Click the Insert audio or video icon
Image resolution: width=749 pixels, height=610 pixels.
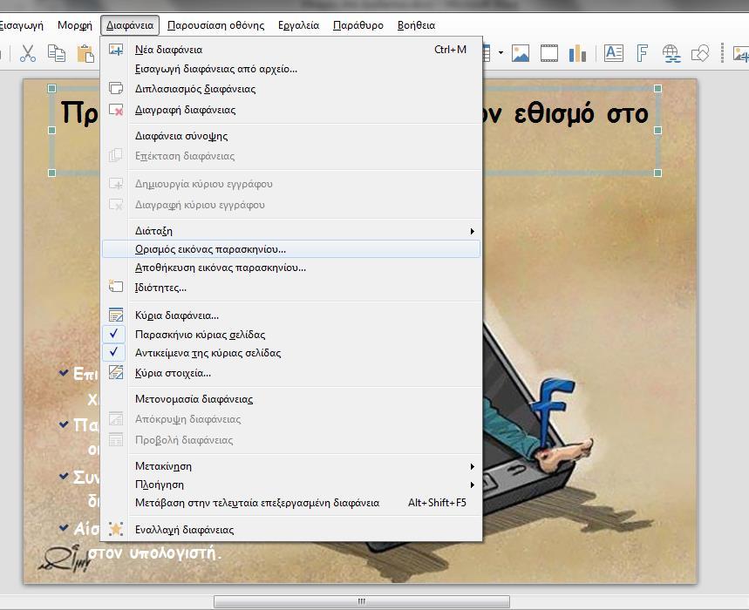click(548, 53)
